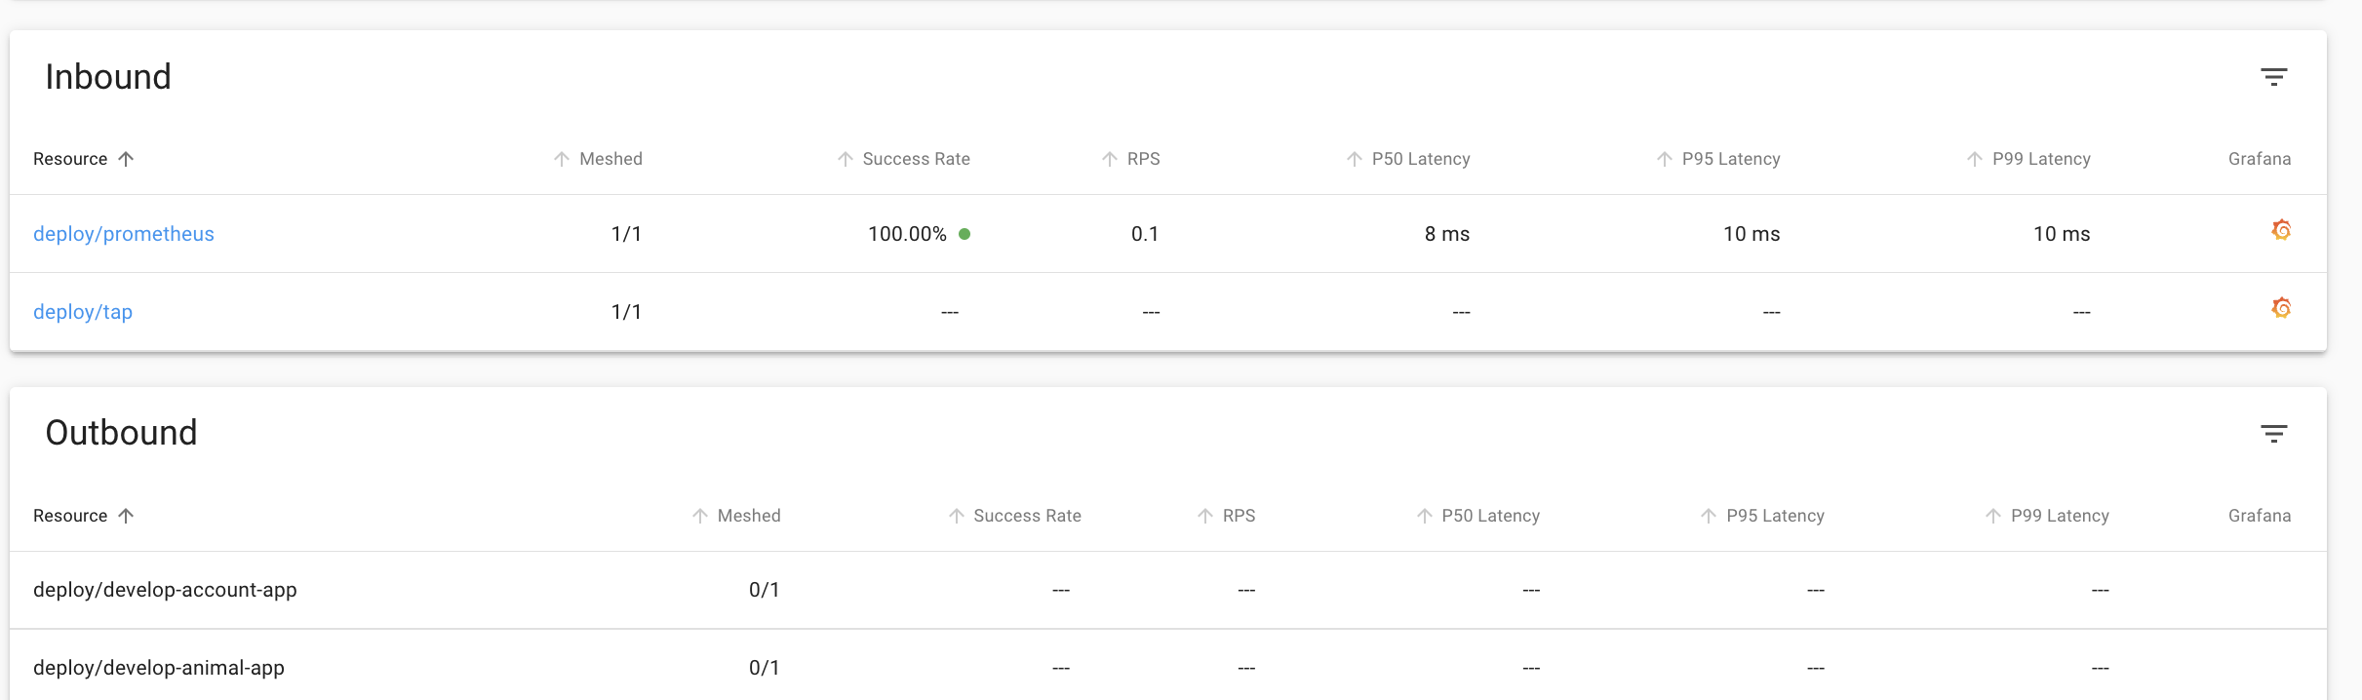Image resolution: width=2362 pixels, height=700 pixels.
Task: Open Grafana dashboard for deploy/tap
Action: coord(2280,308)
